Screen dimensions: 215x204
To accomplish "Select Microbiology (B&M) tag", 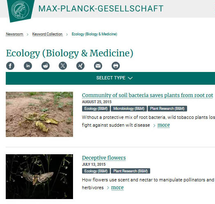I will pyautogui.click(x=129, y=109).
